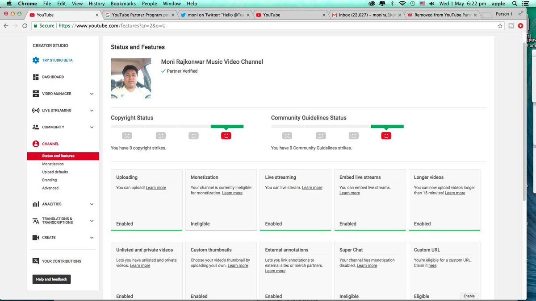Image resolution: width=536 pixels, height=301 pixels.
Task: Click Help and feedback button
Action: pos(51,279)
